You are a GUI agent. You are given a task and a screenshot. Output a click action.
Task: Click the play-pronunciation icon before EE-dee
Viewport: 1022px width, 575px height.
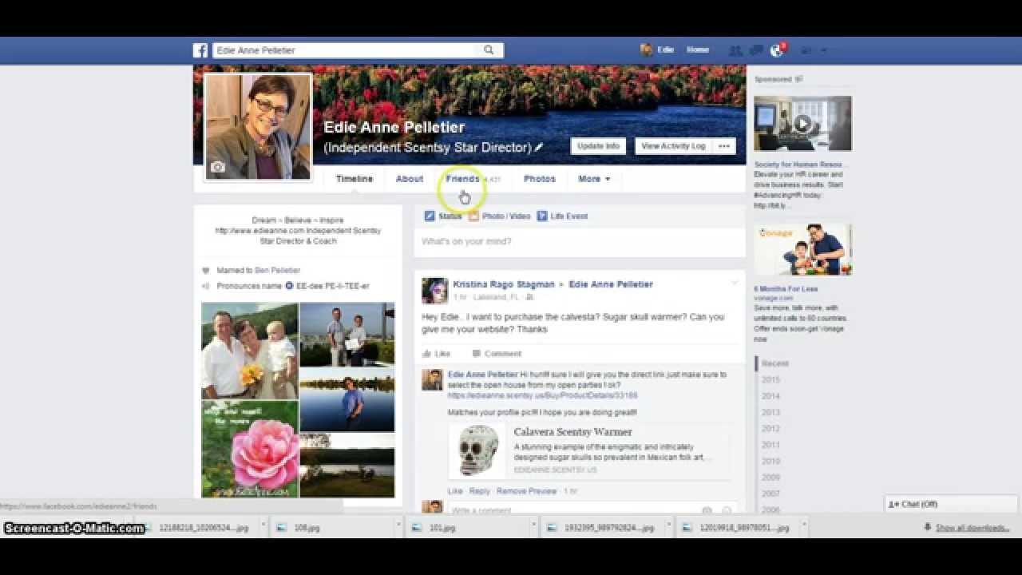coord(289,286)
